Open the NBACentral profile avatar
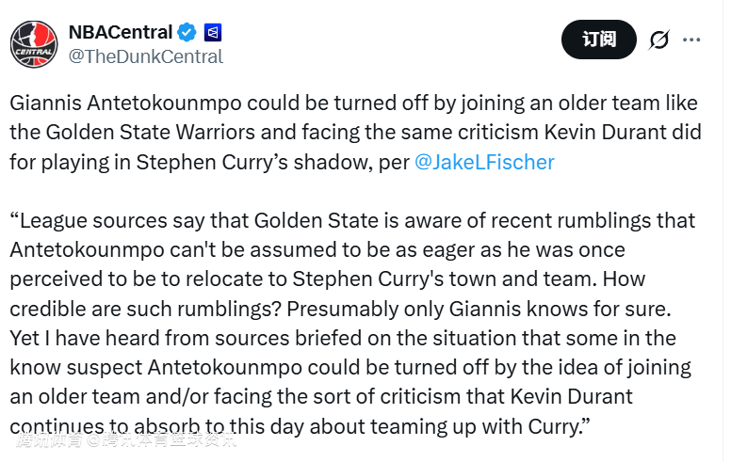731x462 pixels. click(x=34, y=44)
